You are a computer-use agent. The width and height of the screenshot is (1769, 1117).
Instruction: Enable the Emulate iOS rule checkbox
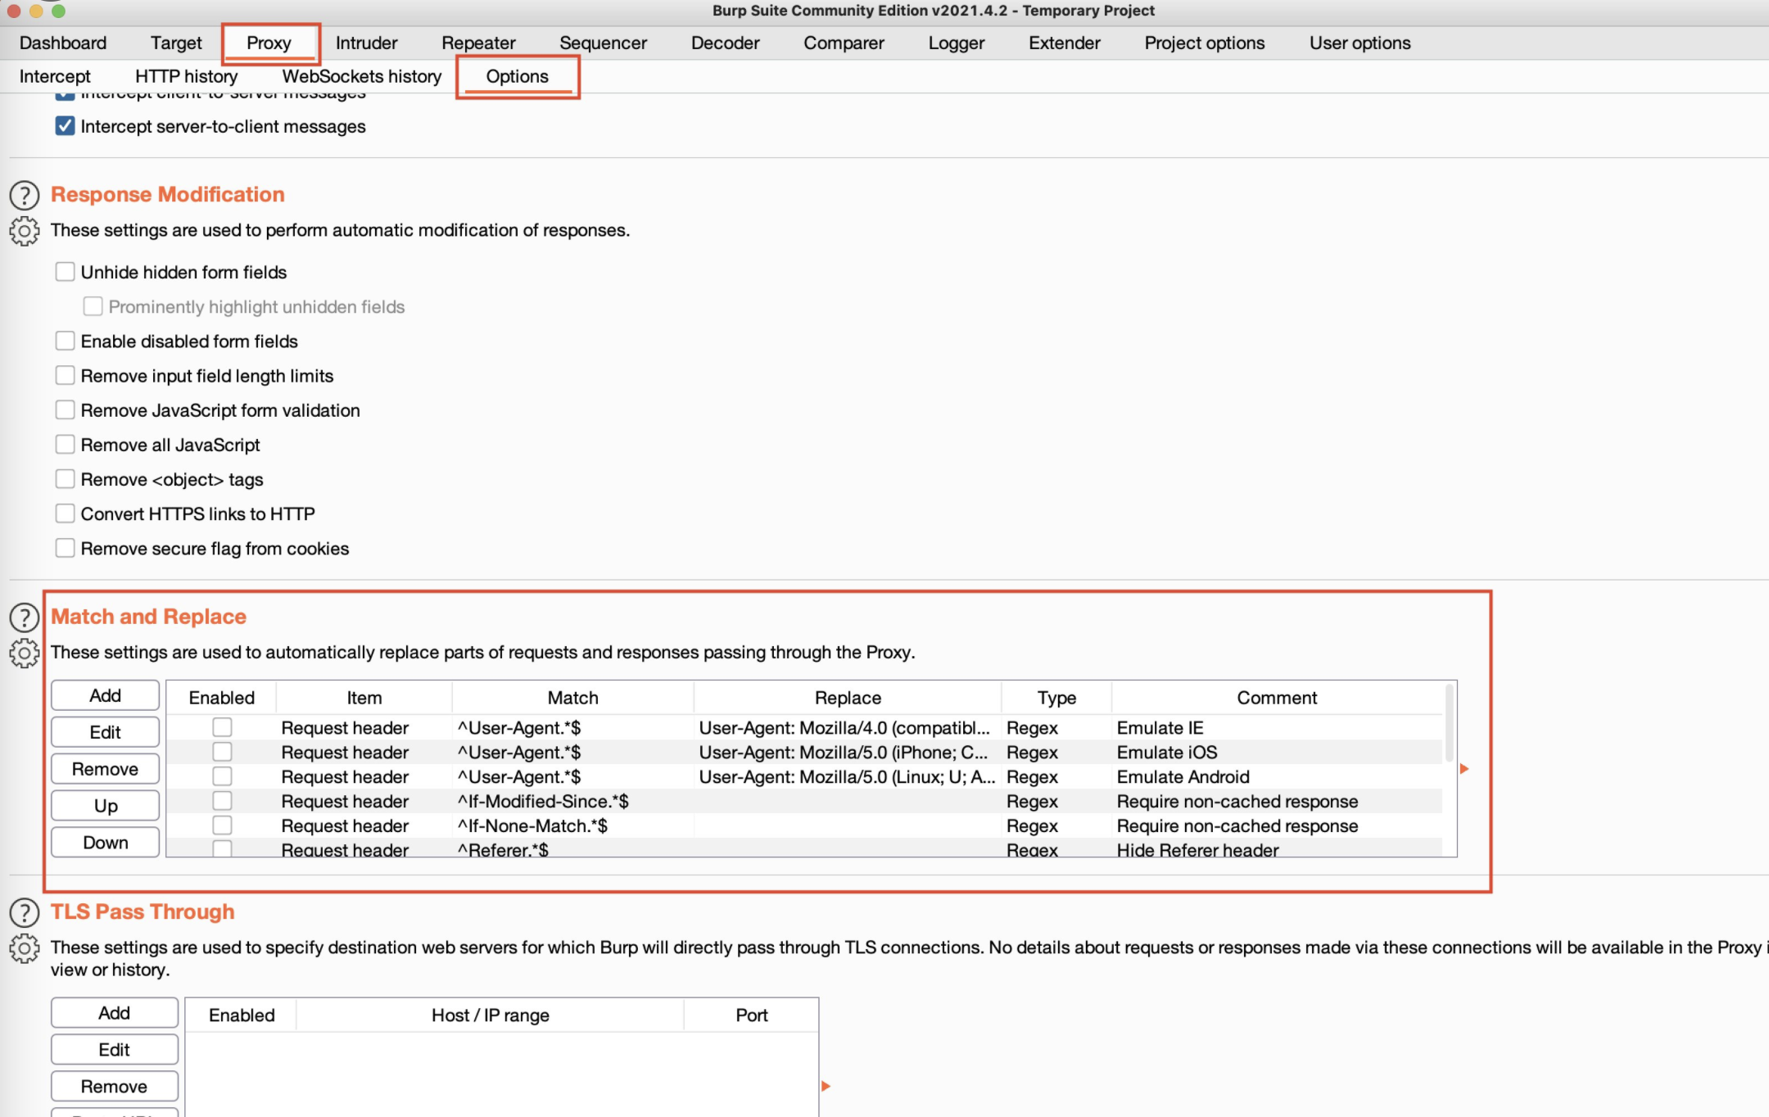tap(222, 752)
